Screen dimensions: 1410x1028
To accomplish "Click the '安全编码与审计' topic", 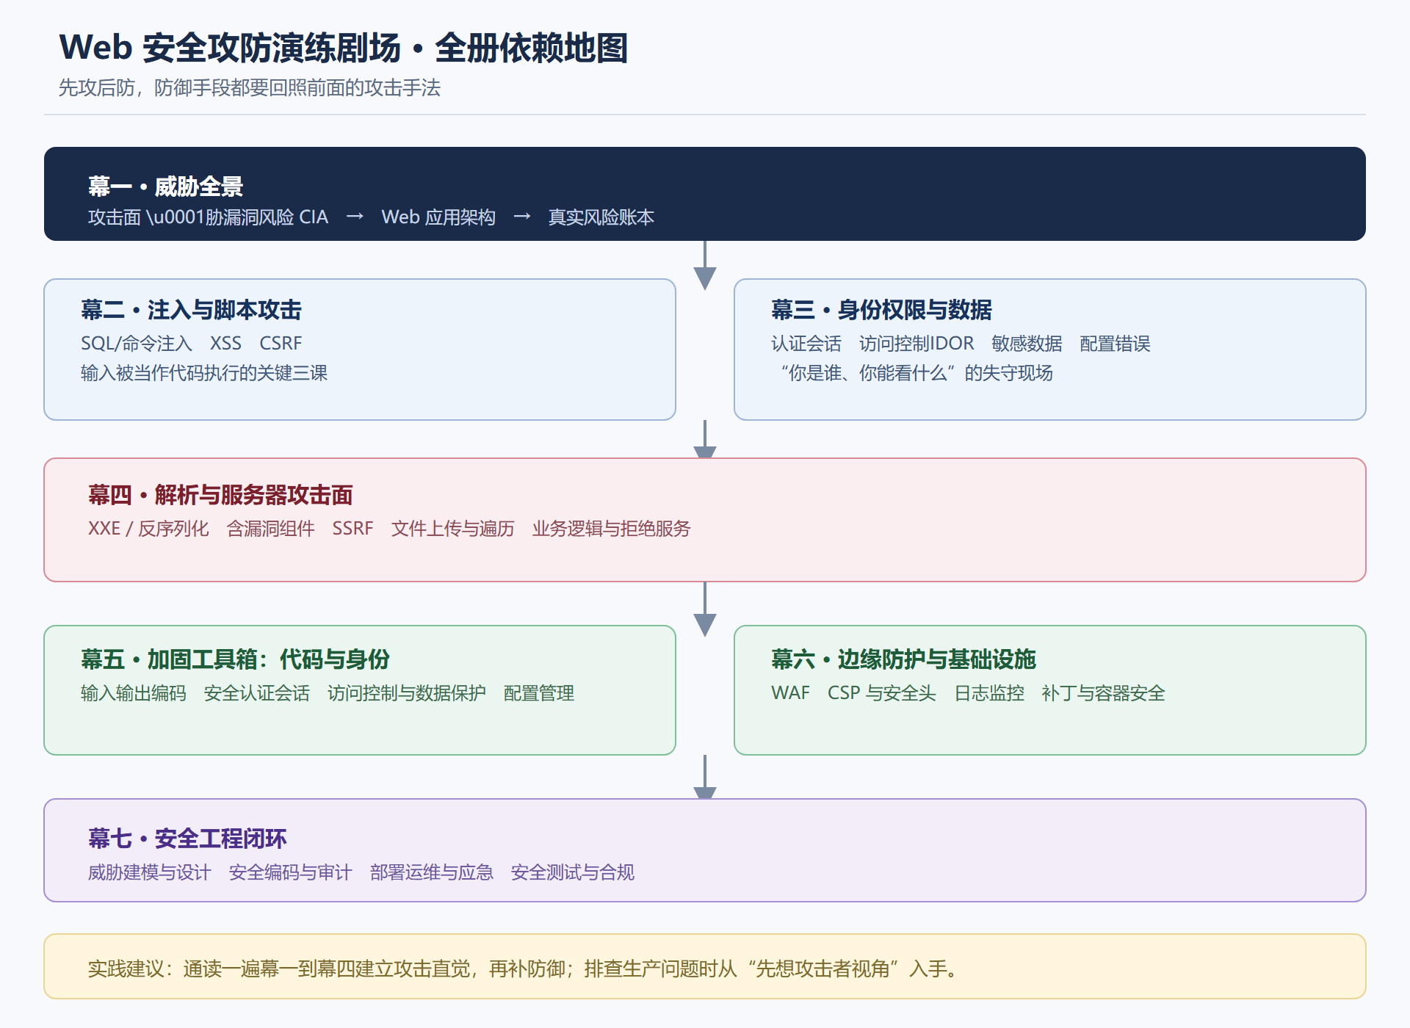I will pos(291,872).
